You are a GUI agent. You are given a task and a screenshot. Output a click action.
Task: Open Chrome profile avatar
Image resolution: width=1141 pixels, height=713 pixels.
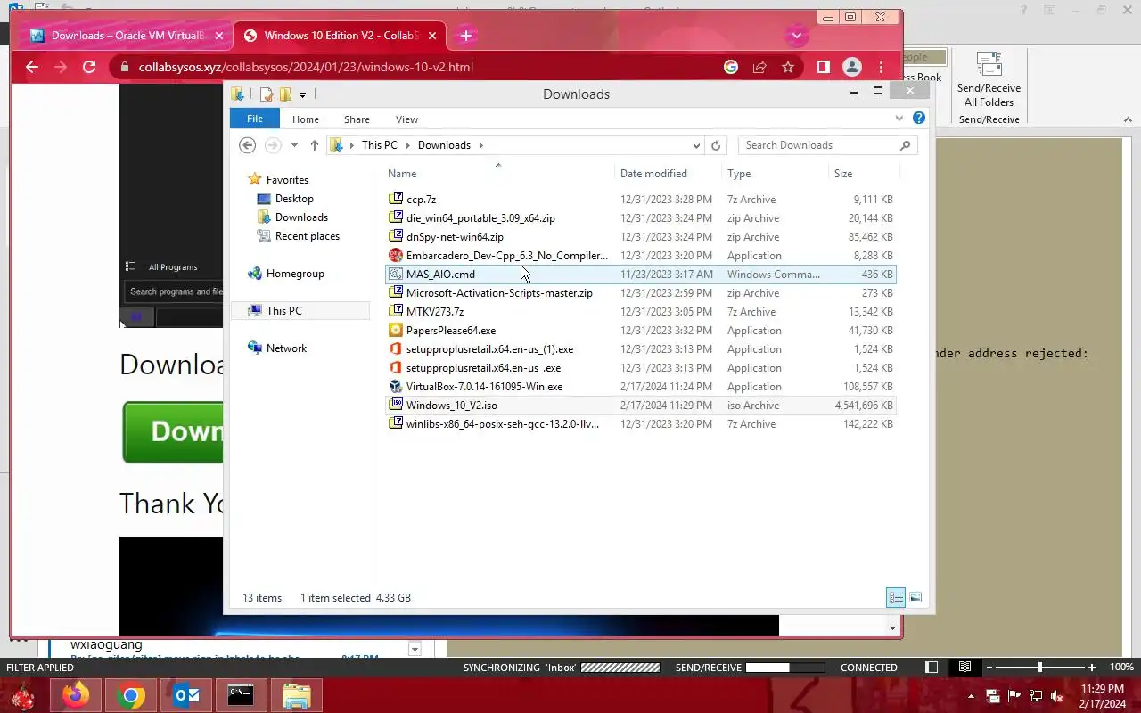(x=852, y=67)
